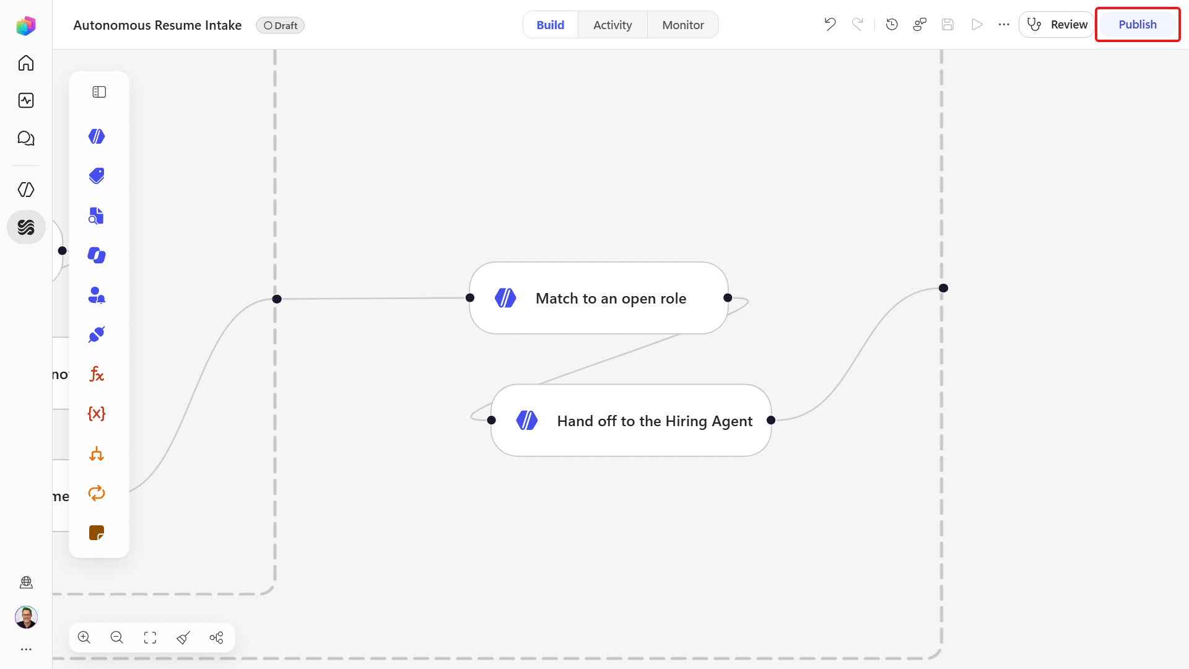Run the workflow with play icon
The height and width of the screenshot is (669, 1189).
[x=977, y=24]
